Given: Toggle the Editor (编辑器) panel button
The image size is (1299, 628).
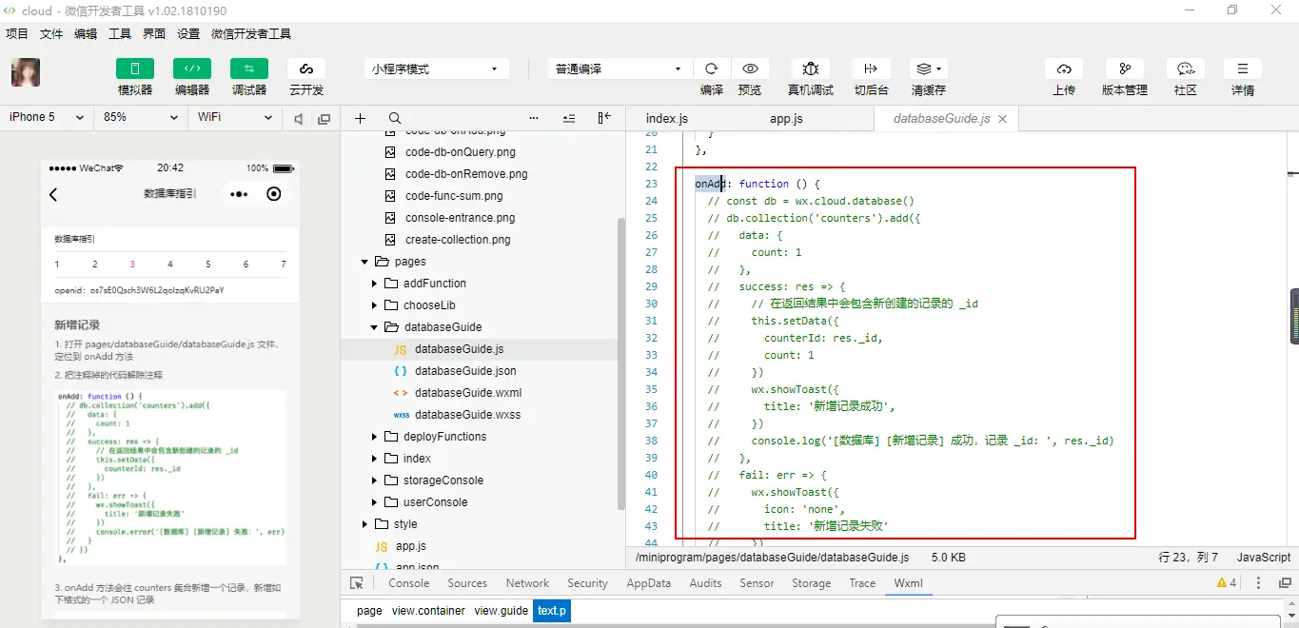Looking at the screenshot, I should point(192,69).
